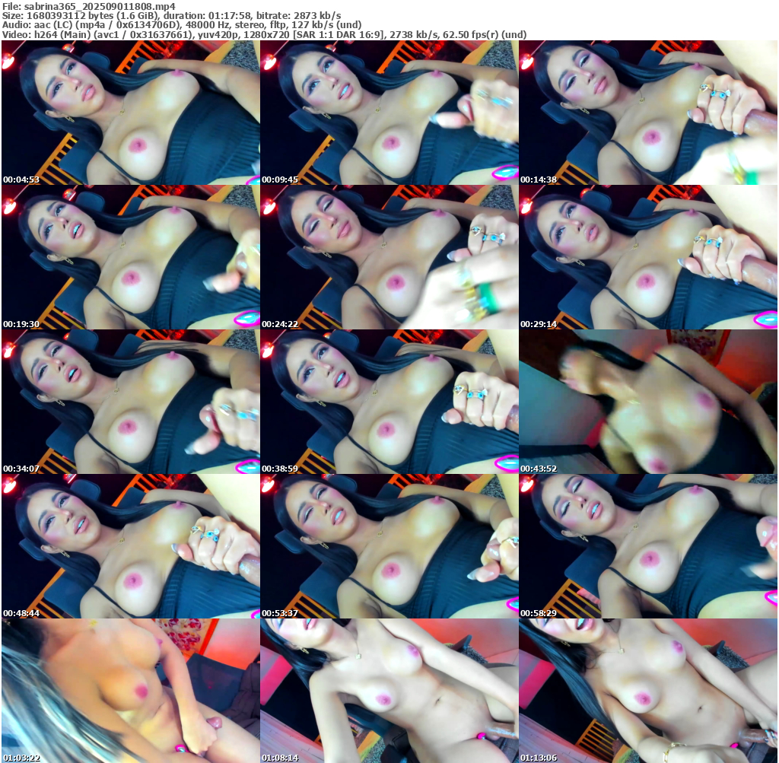Image resolution: width=779 pixels, height=763 pixels.
Task: Open the thumbnail at 00:58:29
Action: point(648,546)
